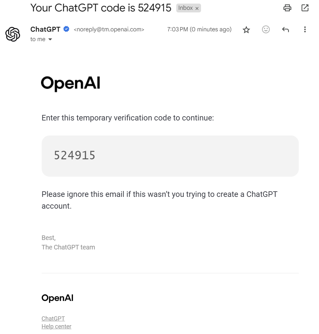Open the Help center link
The height and width of the screenshot is (334, 319).
click(56, 326)
